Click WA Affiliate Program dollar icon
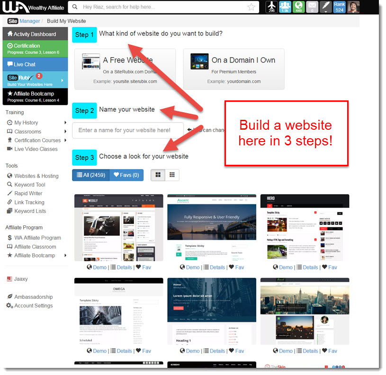Screen dimensions: 386x375 pos(9,238)
